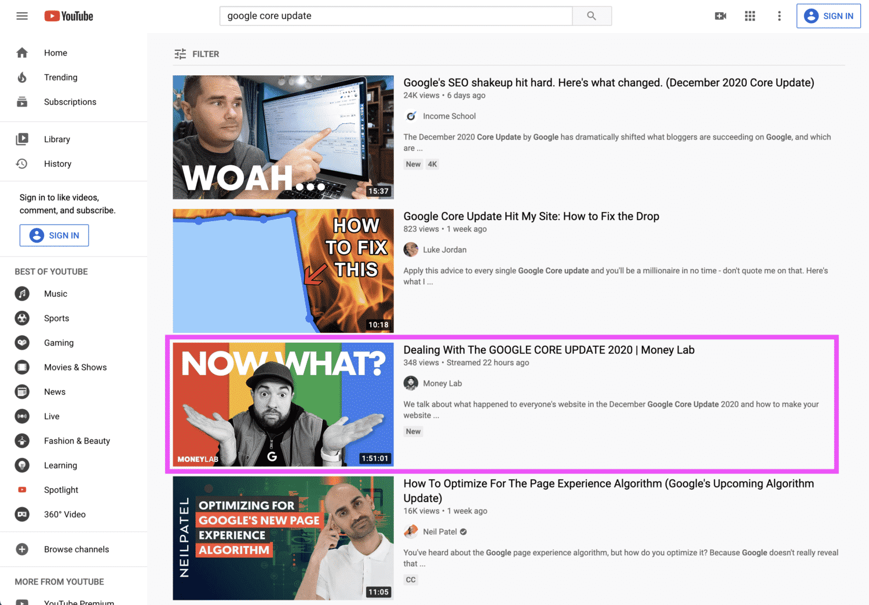Click SIGN IN button in top right

pos(828,16)
